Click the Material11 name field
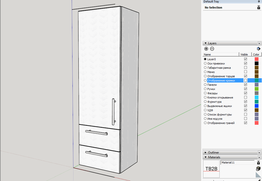Viewport: 262px width, 181px height. [237, 162]
